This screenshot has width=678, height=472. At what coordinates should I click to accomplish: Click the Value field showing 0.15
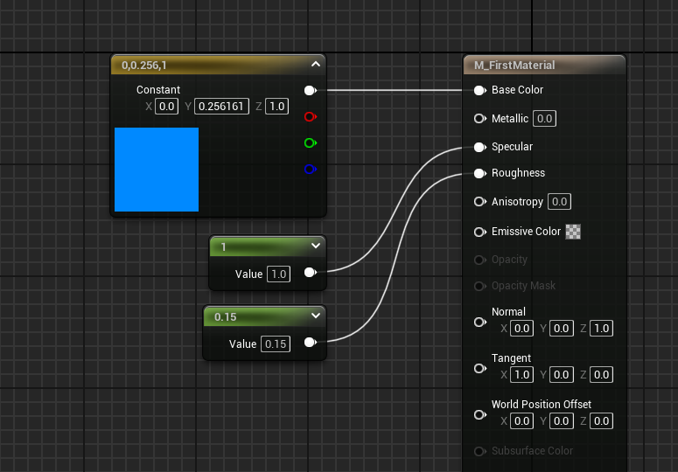pyautogui.click(x=276, y=344)
